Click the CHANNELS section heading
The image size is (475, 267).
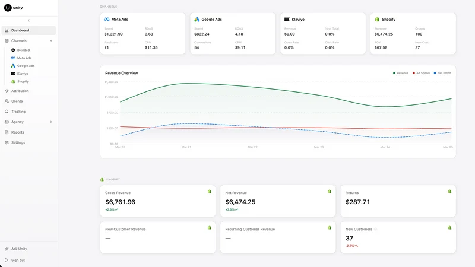[109, 7]
